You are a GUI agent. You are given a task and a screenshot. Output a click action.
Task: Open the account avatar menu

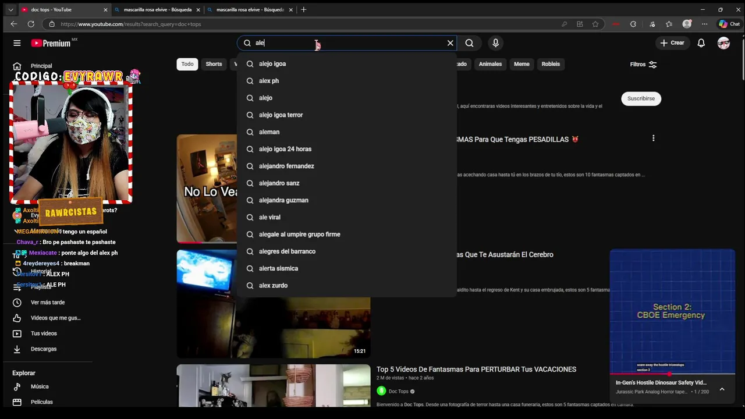tap(723, 43)
